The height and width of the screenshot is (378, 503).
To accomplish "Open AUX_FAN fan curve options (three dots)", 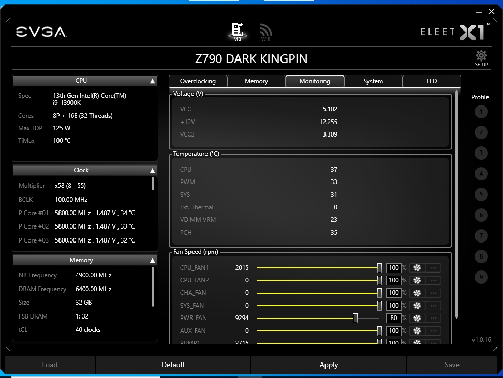I will coord(433,331).
